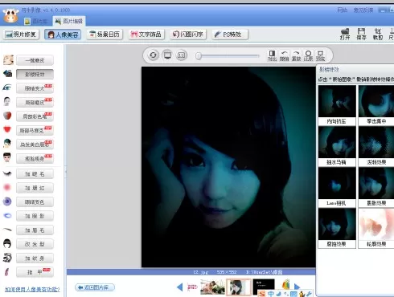Screen dimensions: 394x297
Task: Click the 一键磨皮 button
Action: point(35,60)
